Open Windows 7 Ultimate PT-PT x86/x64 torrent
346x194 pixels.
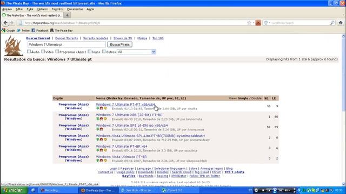pyautogui.click(x=125, y=104)
